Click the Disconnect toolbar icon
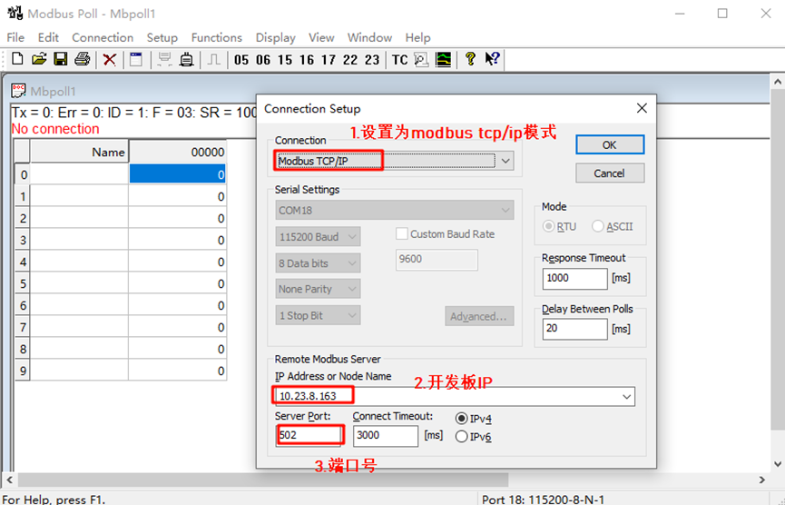 [187, 59]
